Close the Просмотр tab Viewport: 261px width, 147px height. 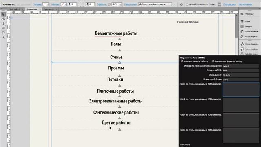click(57, 9)
